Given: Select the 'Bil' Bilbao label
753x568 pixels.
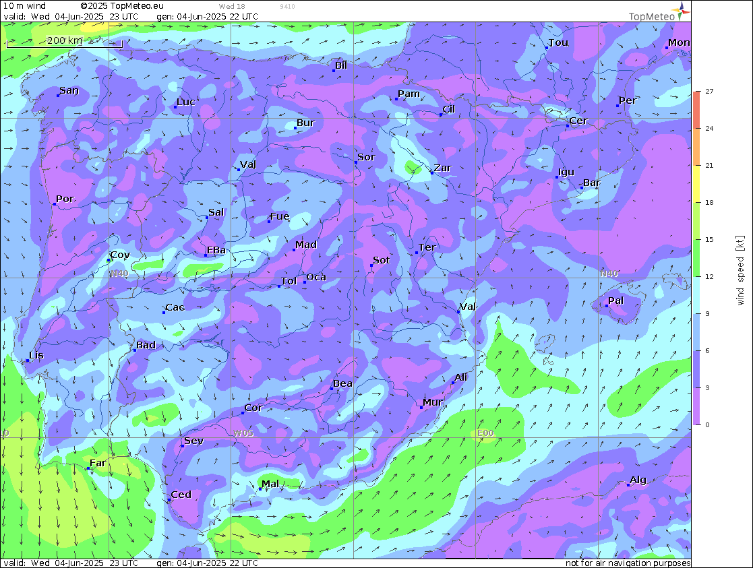Looking at the screenshot, I should [x=341, y=65].
